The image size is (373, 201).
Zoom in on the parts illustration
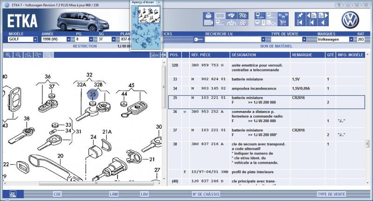coord(8,55)
